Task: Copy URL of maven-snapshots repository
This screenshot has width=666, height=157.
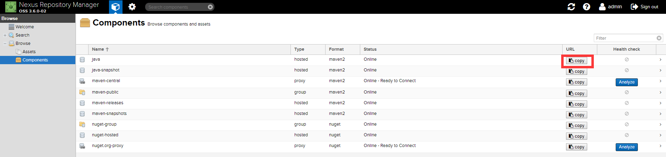Action: 576,115
